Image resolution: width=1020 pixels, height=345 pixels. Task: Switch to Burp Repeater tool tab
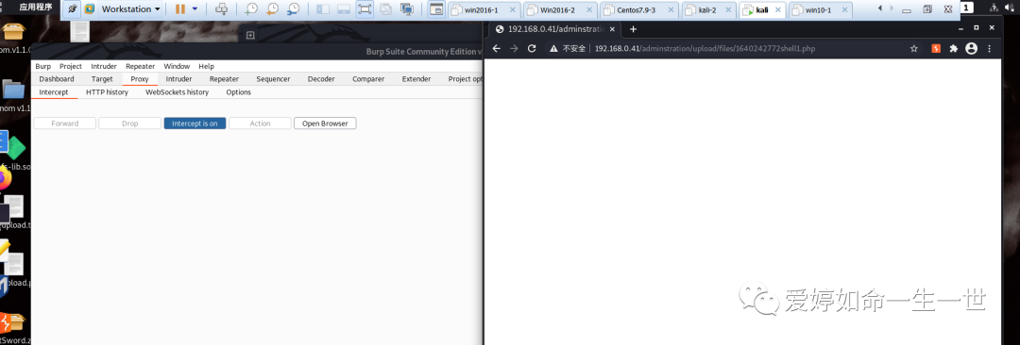pos(224,79)
